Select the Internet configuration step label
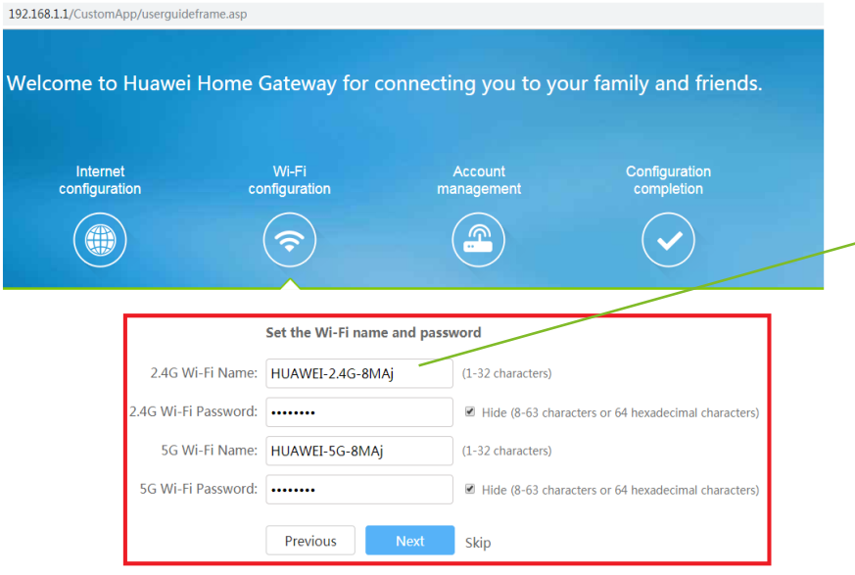Viewport: 855px width, 575px height. pos(100,180)
